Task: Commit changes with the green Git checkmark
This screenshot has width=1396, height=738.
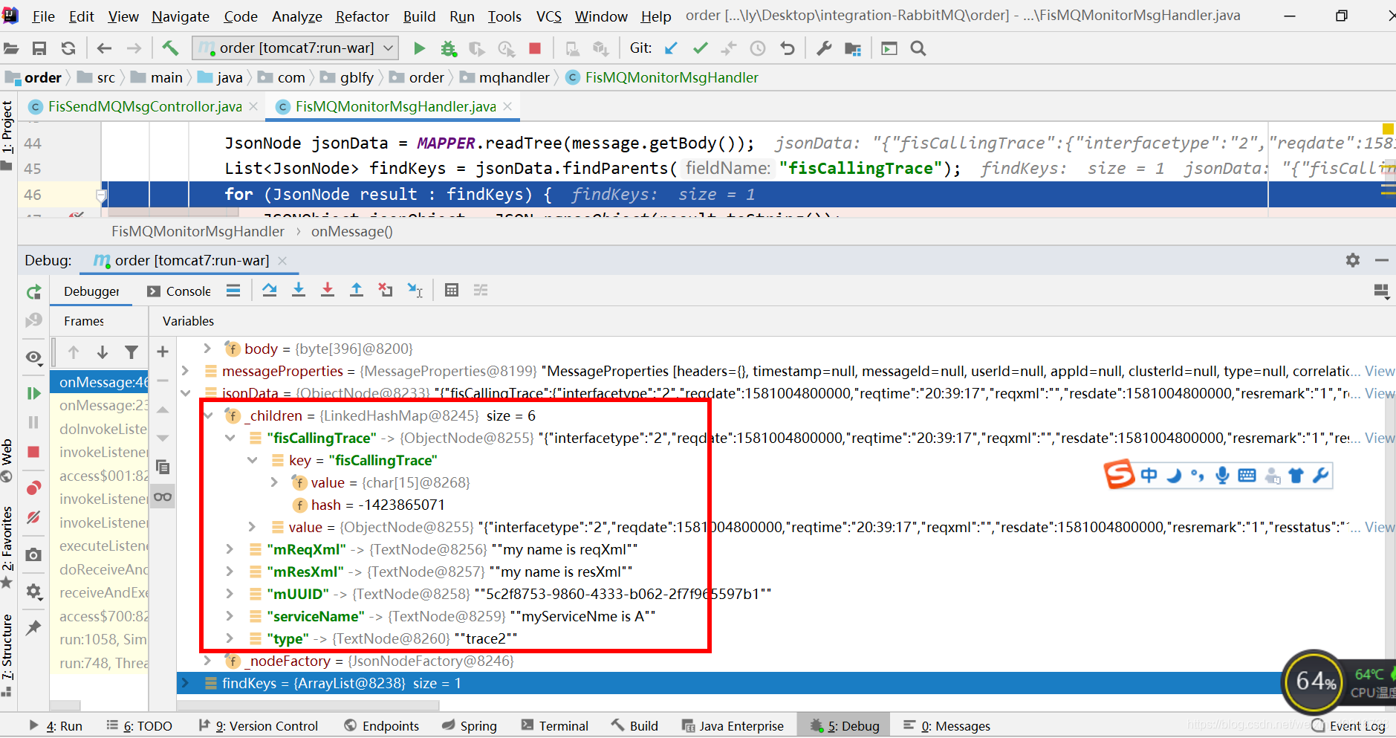Action: [x=700, y=48]
